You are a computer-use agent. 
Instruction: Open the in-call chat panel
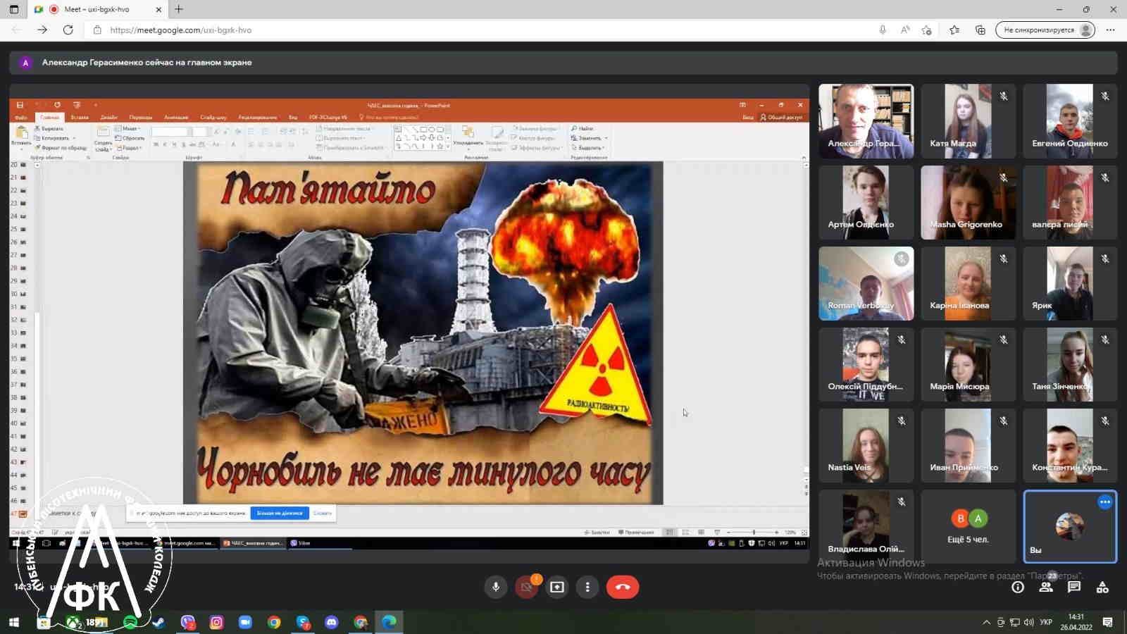pos(1074,587)
